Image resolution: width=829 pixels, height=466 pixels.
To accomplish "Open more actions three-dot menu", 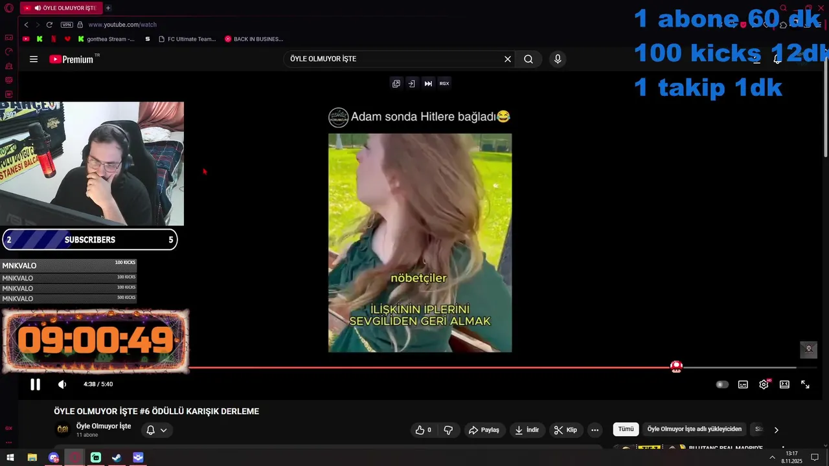I will point(595,430).
